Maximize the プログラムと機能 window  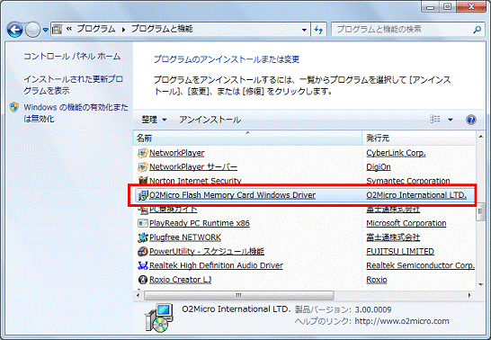(448, 7)
